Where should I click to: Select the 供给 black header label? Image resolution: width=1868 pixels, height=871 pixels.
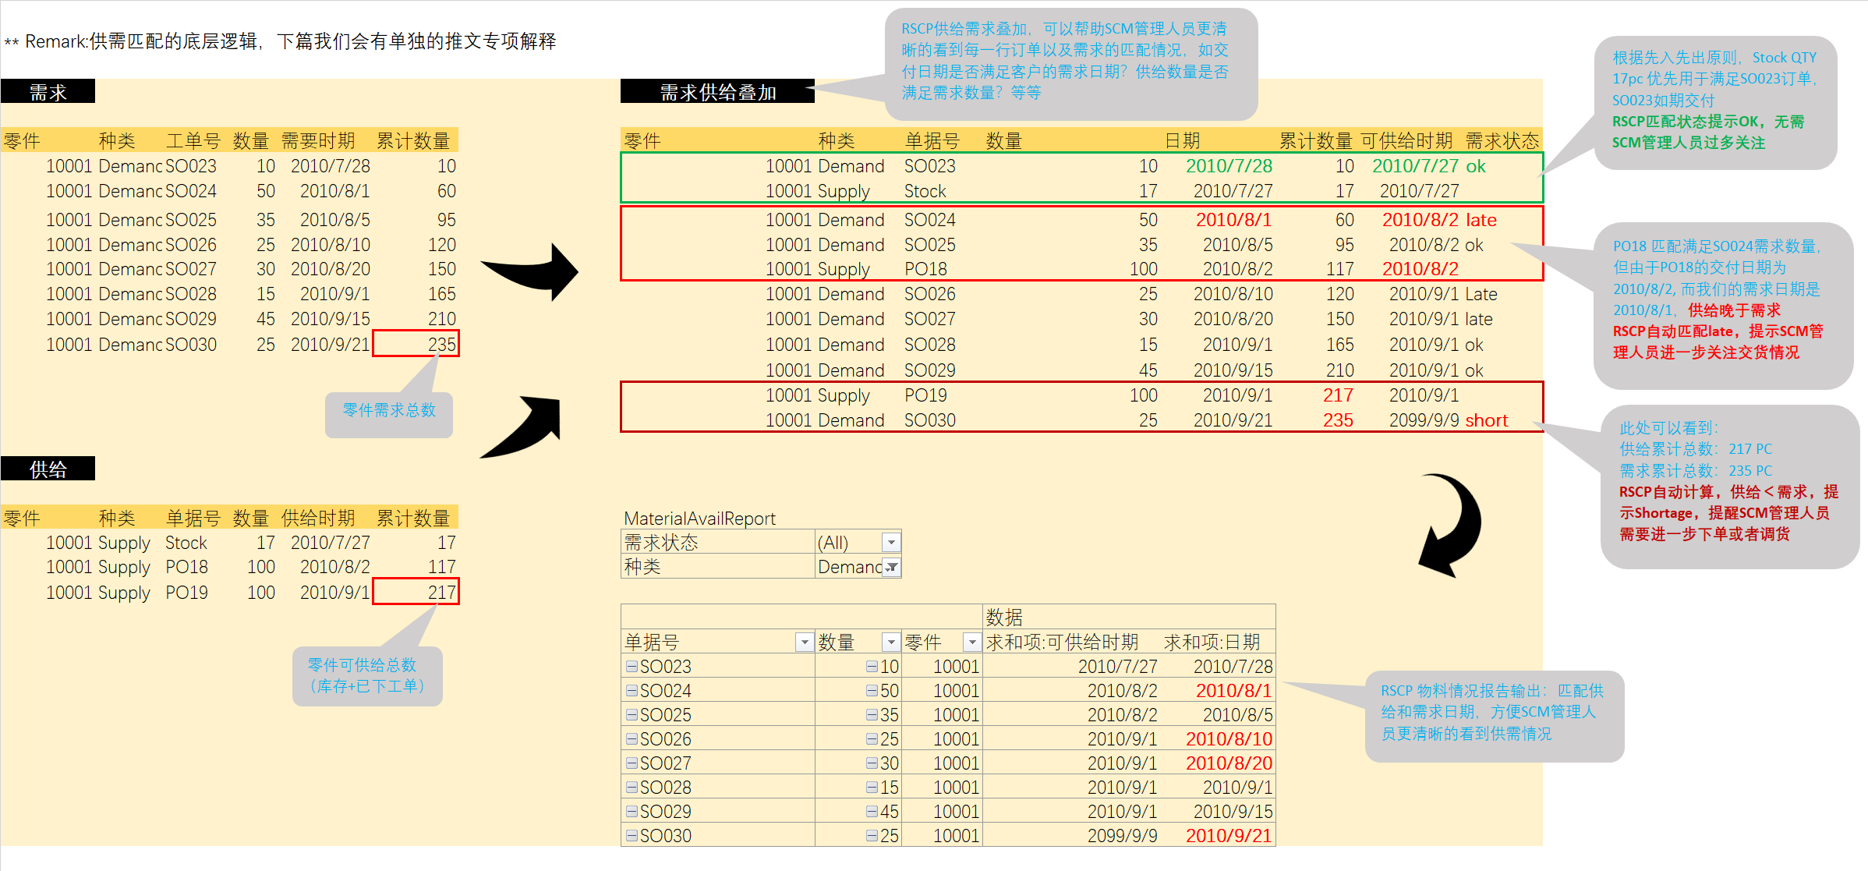click(48, 469)
